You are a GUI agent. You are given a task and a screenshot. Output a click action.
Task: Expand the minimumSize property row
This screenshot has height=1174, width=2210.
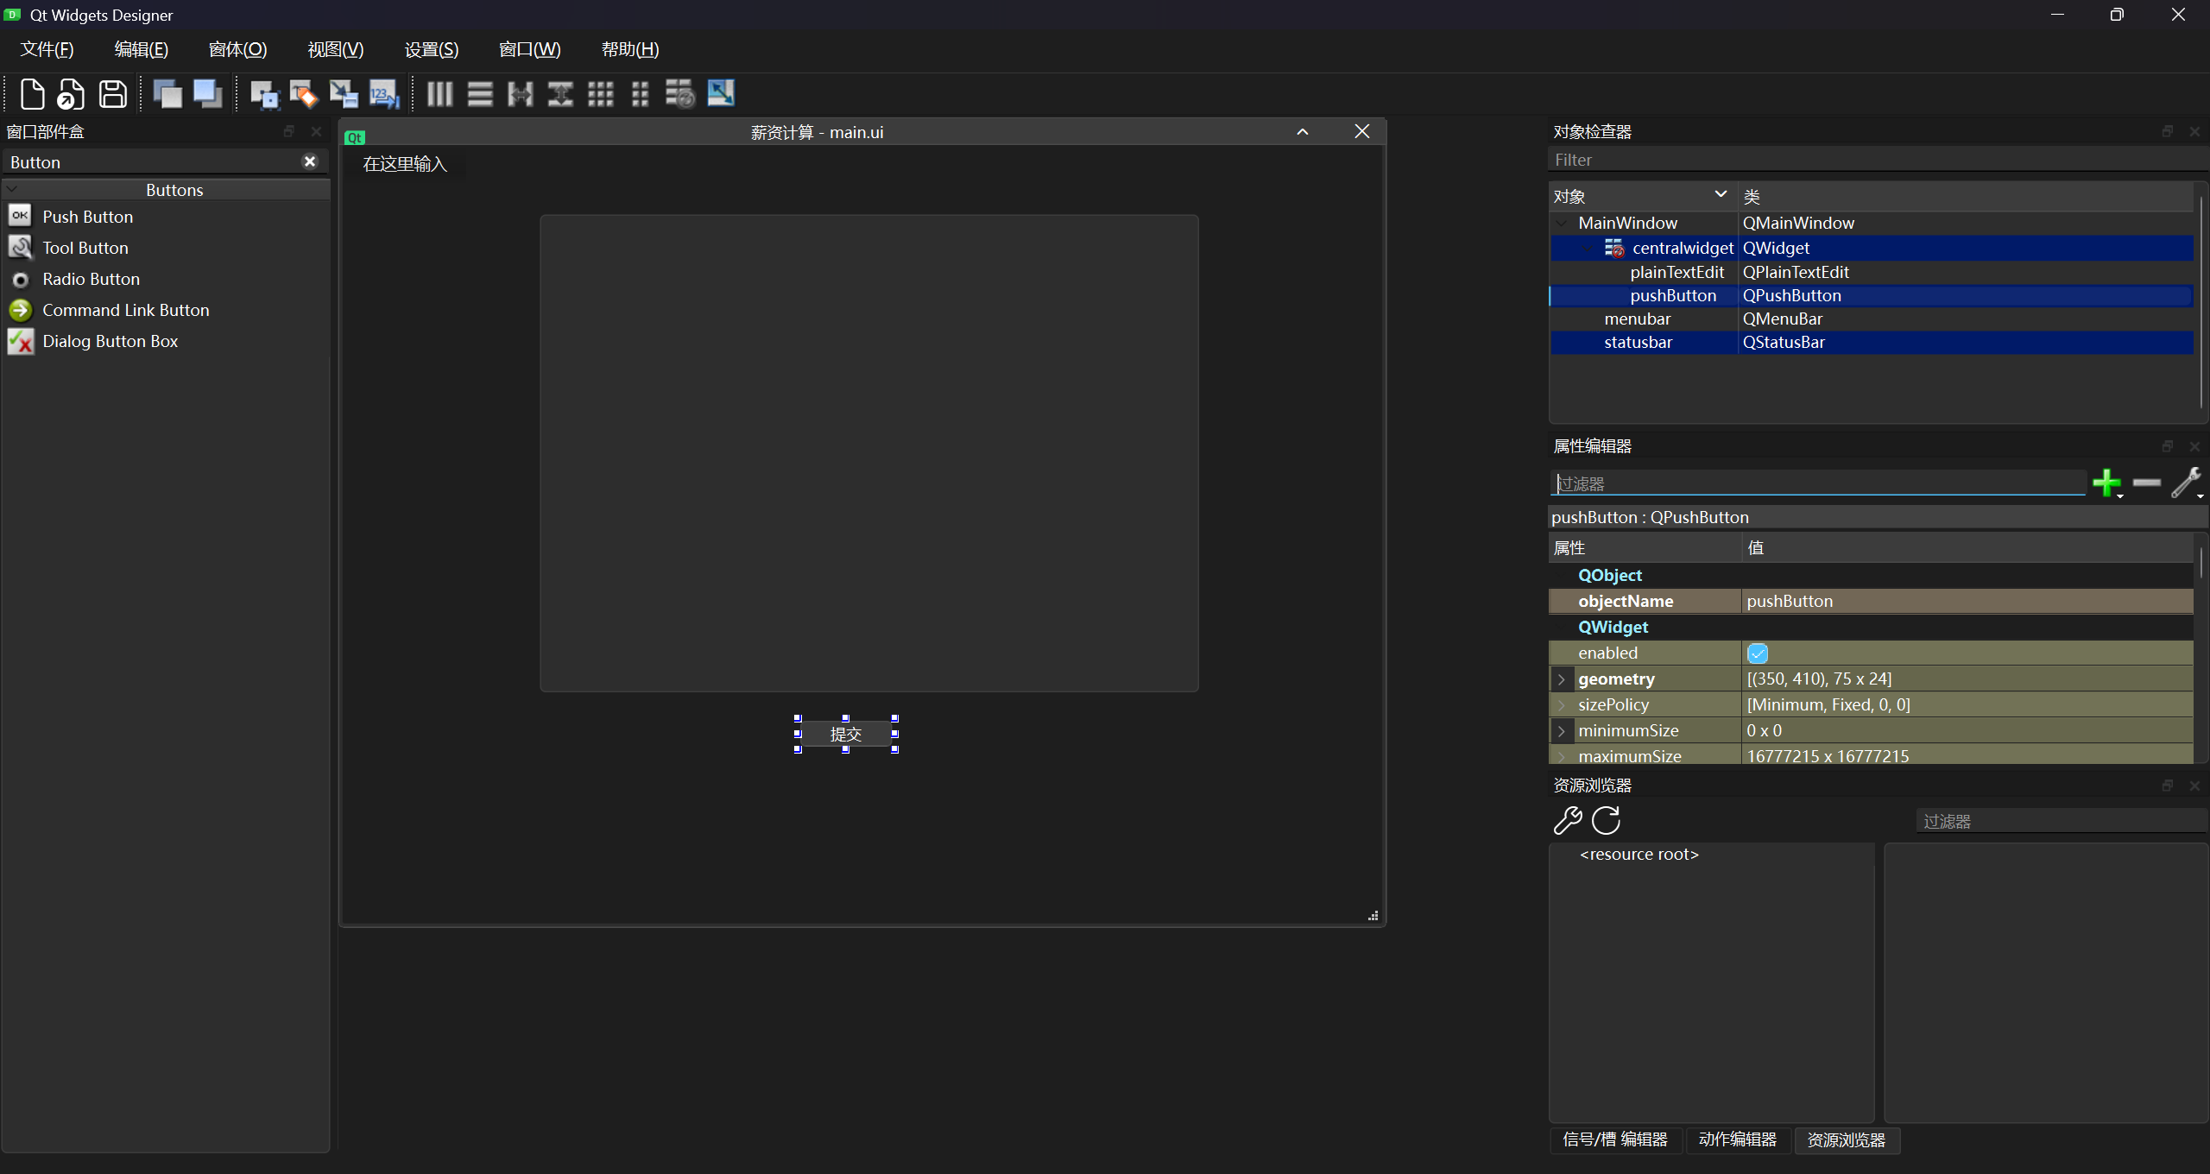click(1561, 731)
